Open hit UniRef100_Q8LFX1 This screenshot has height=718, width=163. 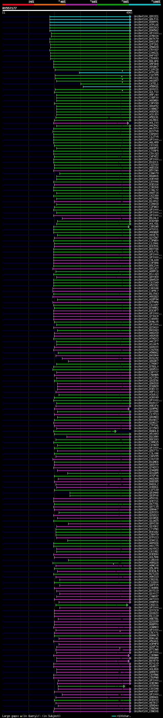(x=146, y=19)
